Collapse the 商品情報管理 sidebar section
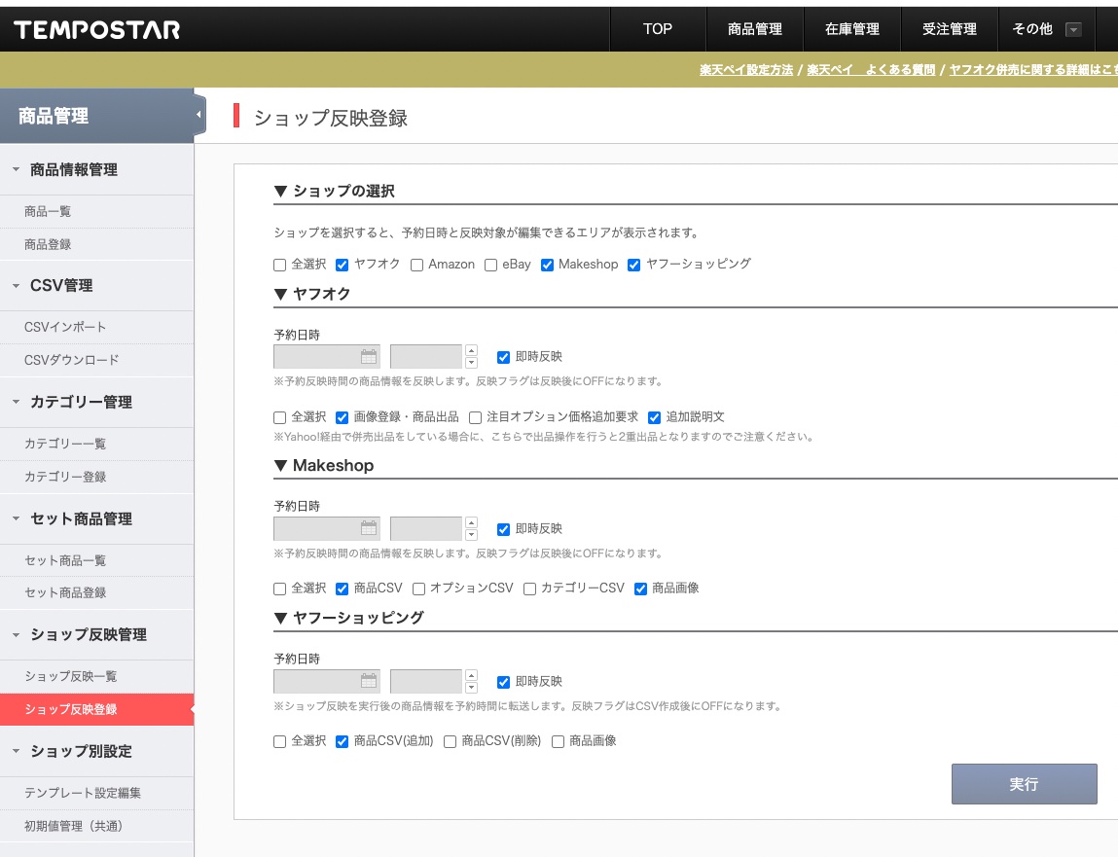 click(x=16, y=169)
